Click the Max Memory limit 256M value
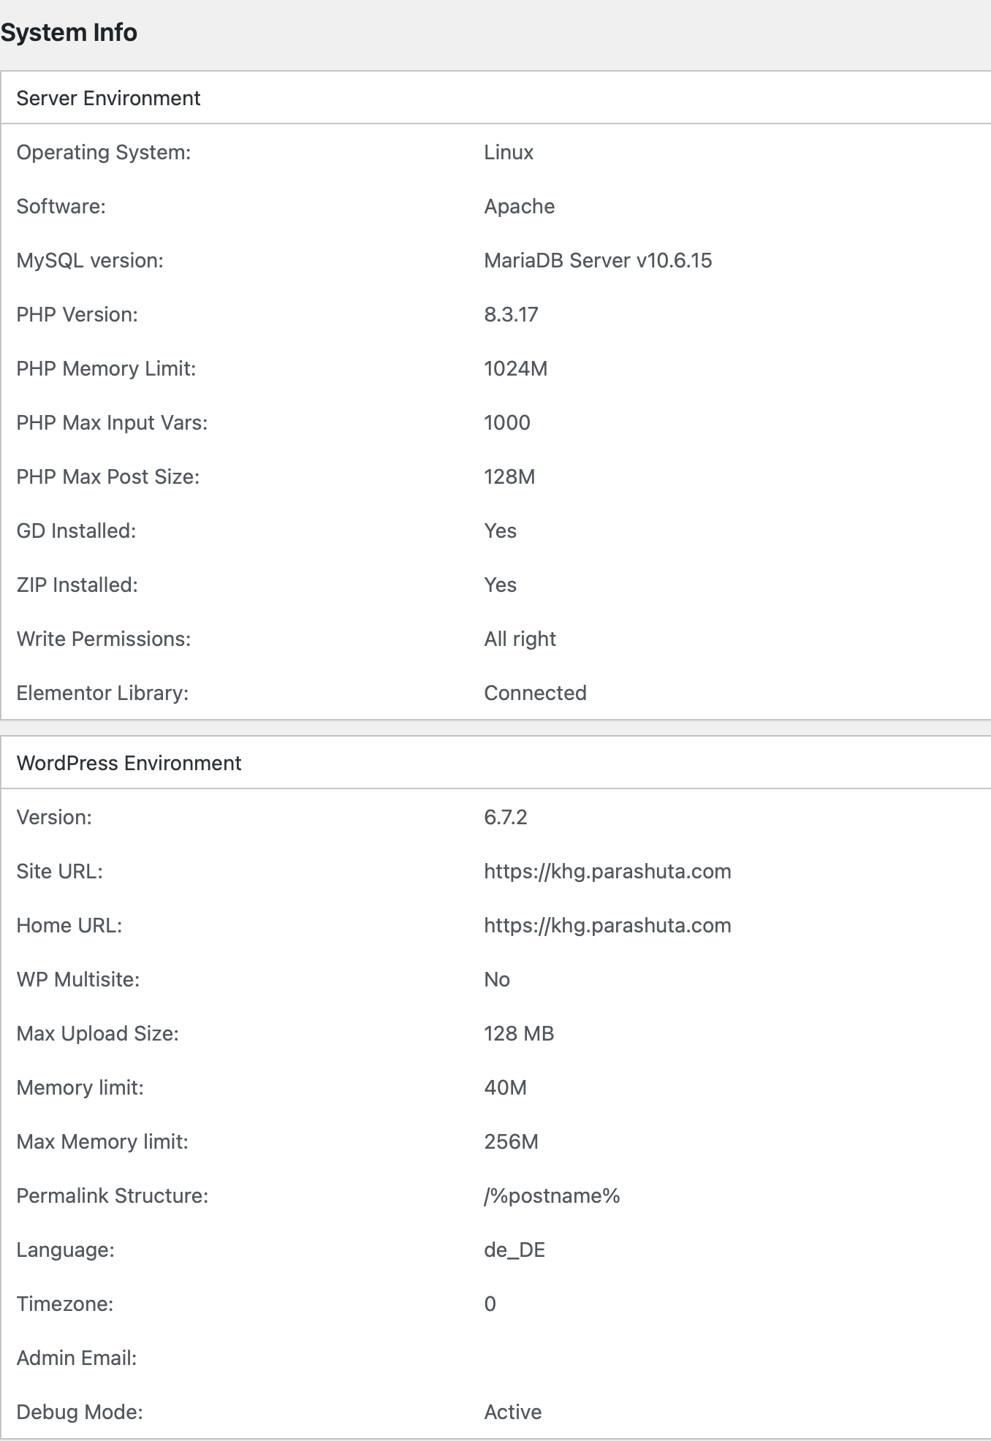The image size is (991, 1441). [511, 1141]
